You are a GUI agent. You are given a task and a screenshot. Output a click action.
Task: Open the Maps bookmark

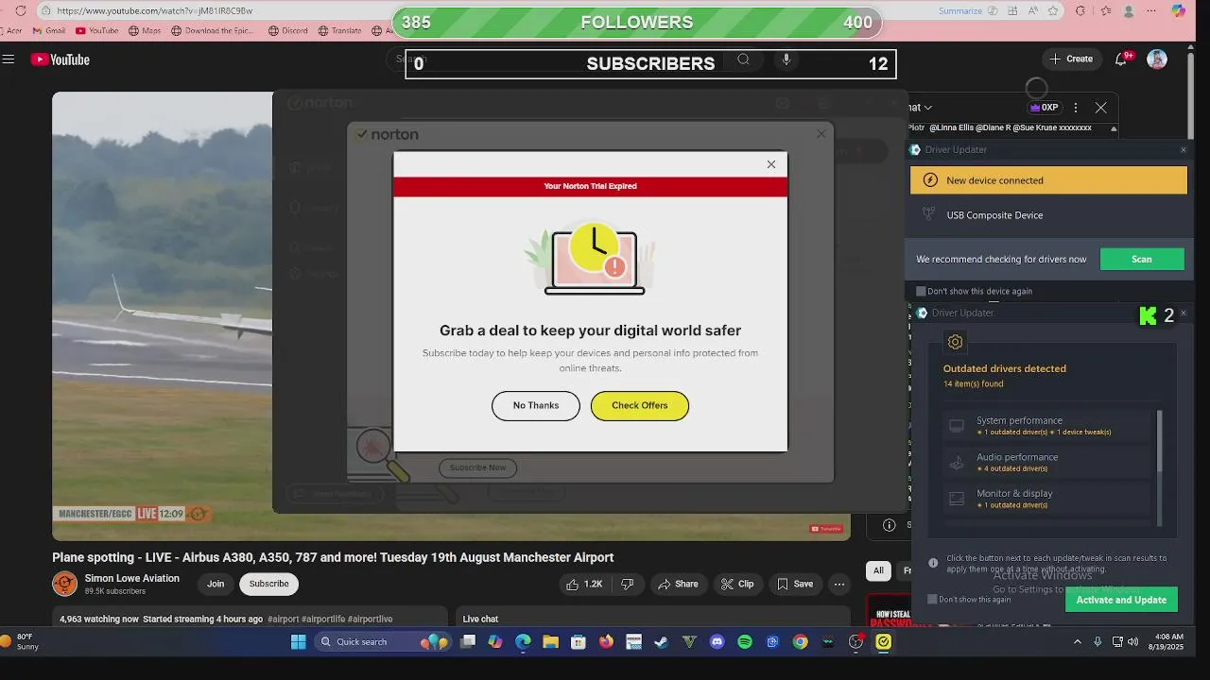pyautogui.click(x=145, y=30)
